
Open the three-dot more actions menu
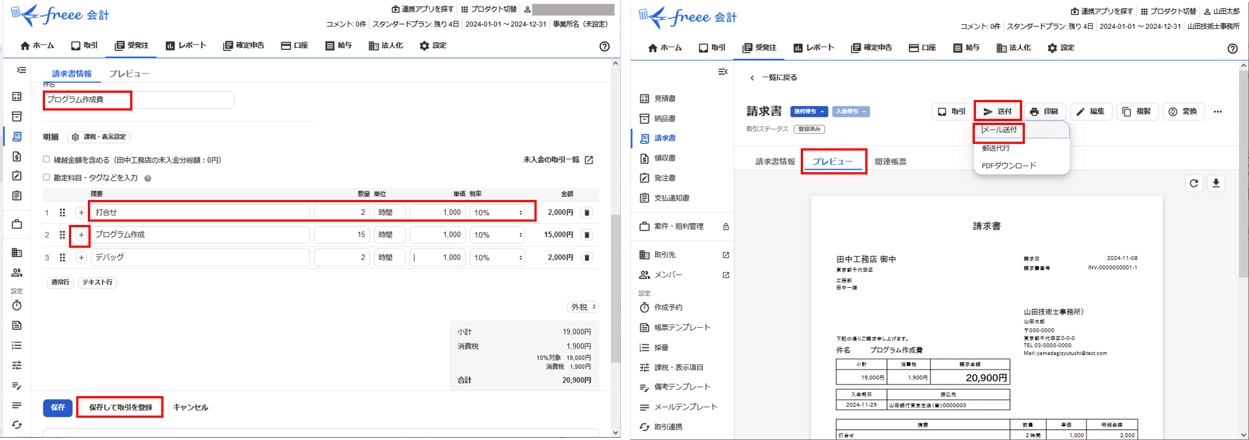(x=1217, y=112)
